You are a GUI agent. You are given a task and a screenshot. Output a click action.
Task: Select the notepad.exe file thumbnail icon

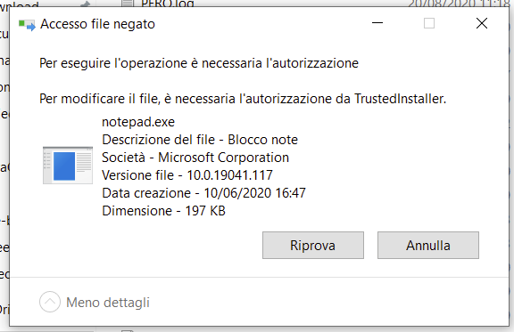(x=68, y=166)
